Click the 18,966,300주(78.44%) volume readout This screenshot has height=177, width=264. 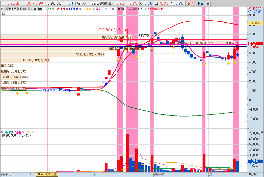click(x=16, y=135)
